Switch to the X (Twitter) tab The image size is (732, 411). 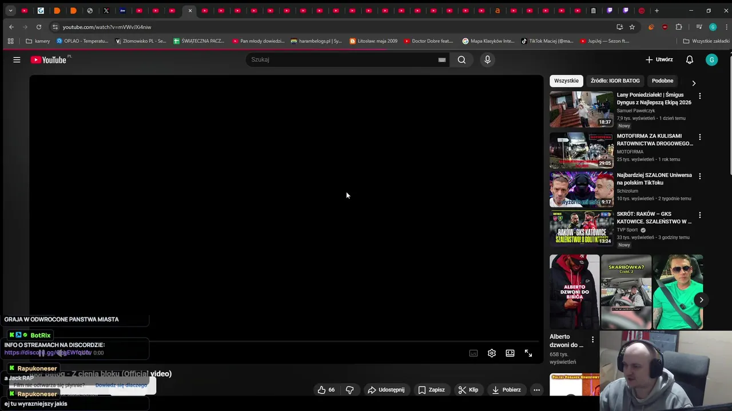click(x=106, y=10)
